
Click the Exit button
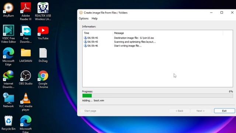(x=224, y=111)
